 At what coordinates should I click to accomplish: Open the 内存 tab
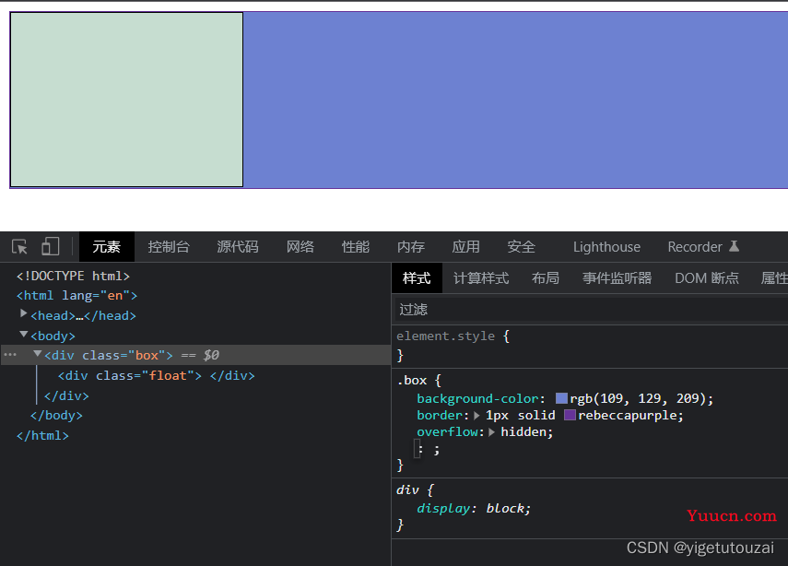(410, 247)
